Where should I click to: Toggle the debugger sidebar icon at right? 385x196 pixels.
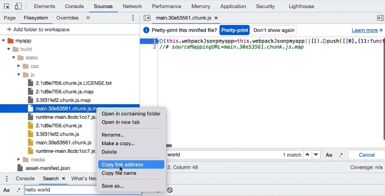380,18
